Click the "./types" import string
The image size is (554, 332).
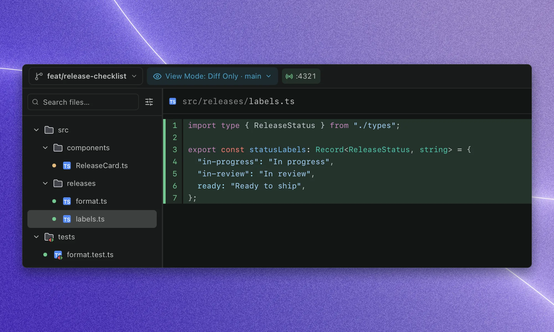click(375, 126)
